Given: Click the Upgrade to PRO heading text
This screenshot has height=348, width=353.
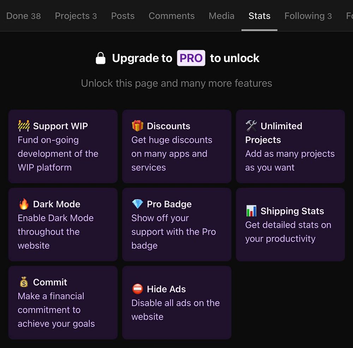Looking at the screenshot, I should [x=142, y=58].
